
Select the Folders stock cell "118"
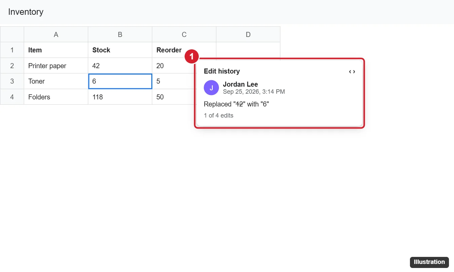click(120, 97)
